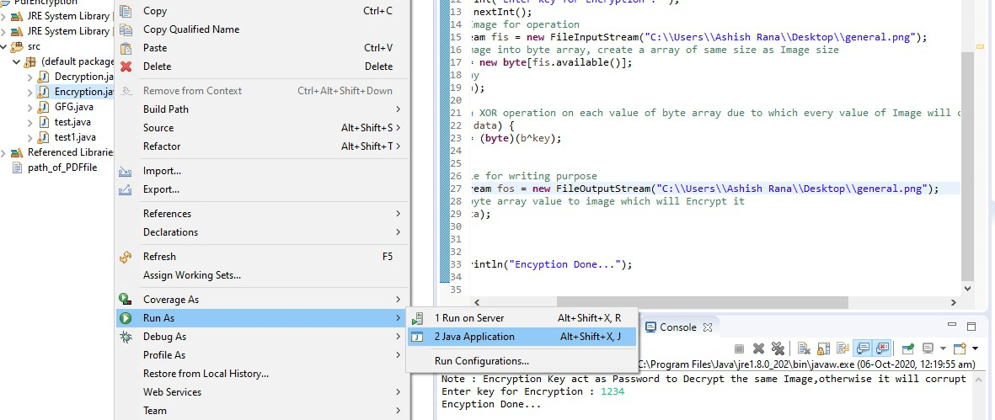Open Build Path submenu
Image resolution: width=995 pixels, height=420 pixels.
click(264, 109)
